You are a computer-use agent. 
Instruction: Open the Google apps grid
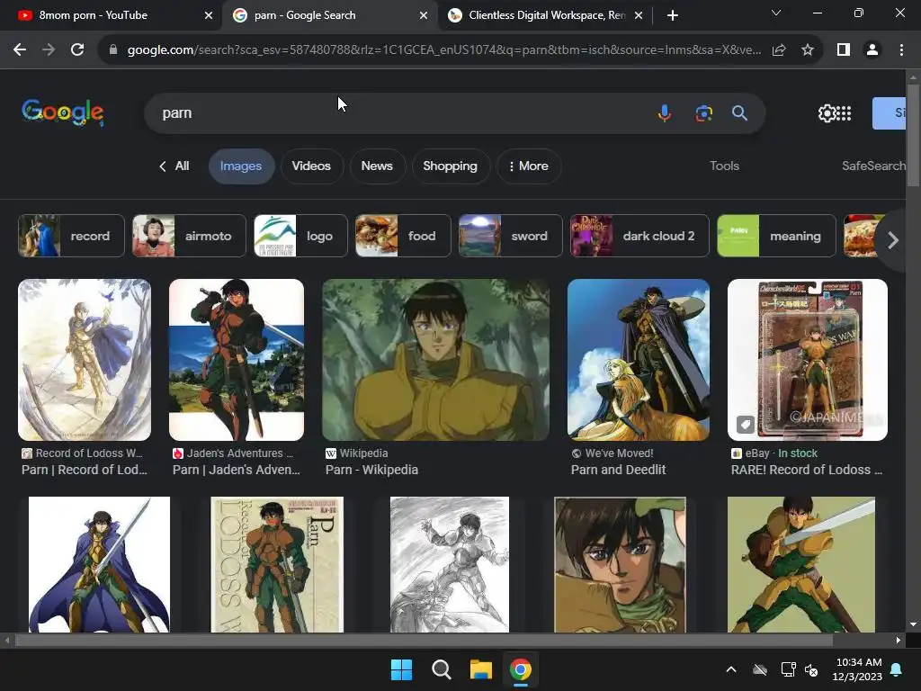pos(844,112)
